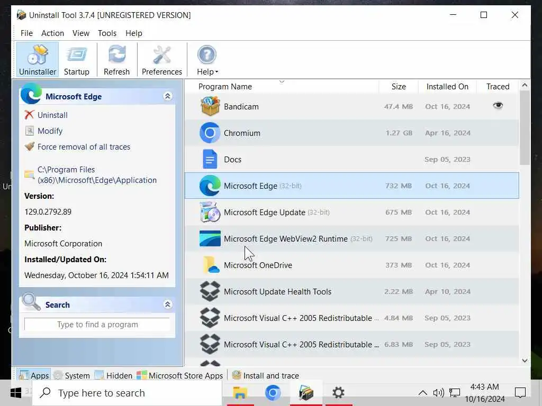Click the taskbar Type here to search box
542x406 pixels.
pos(127,393)
